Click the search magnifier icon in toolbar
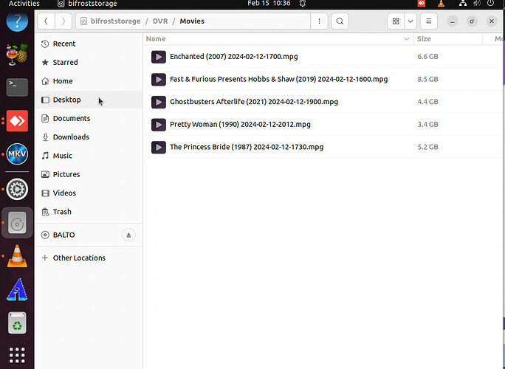The height and width of the screenshot is (369, 505). point(340,21)
